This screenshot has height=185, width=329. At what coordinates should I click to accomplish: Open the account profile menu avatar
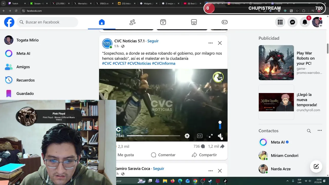pos(317,22)
